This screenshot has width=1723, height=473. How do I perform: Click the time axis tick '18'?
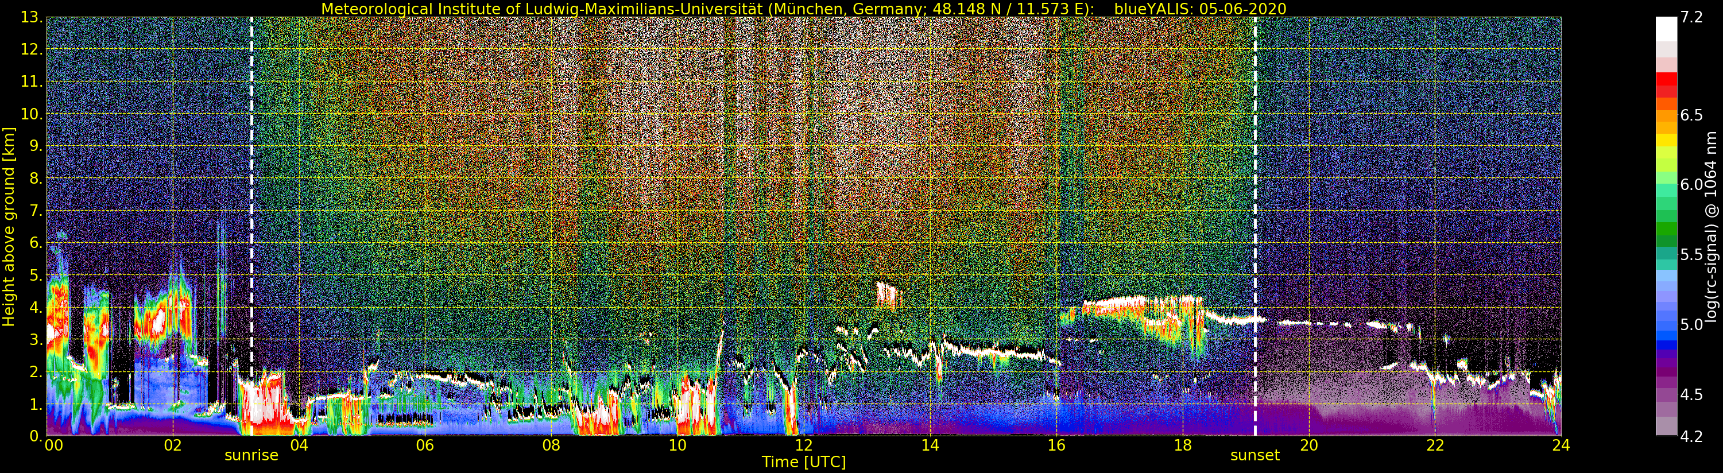click(x=1183, y=445)
